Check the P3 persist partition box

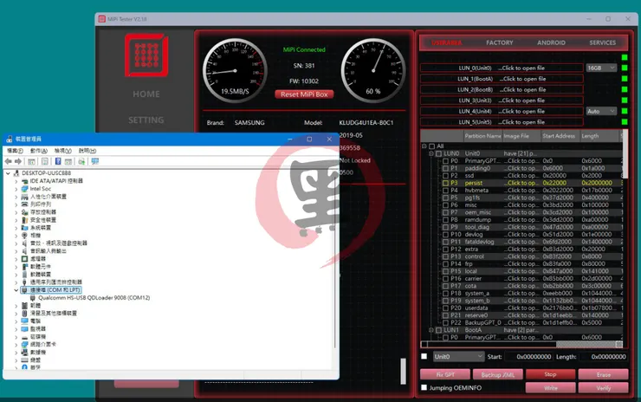(445, 183)
